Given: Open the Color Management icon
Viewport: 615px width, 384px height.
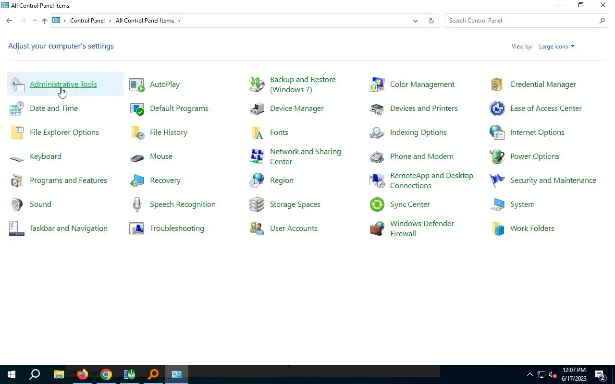Looking at the screenshot, I should tap(377, 84).
